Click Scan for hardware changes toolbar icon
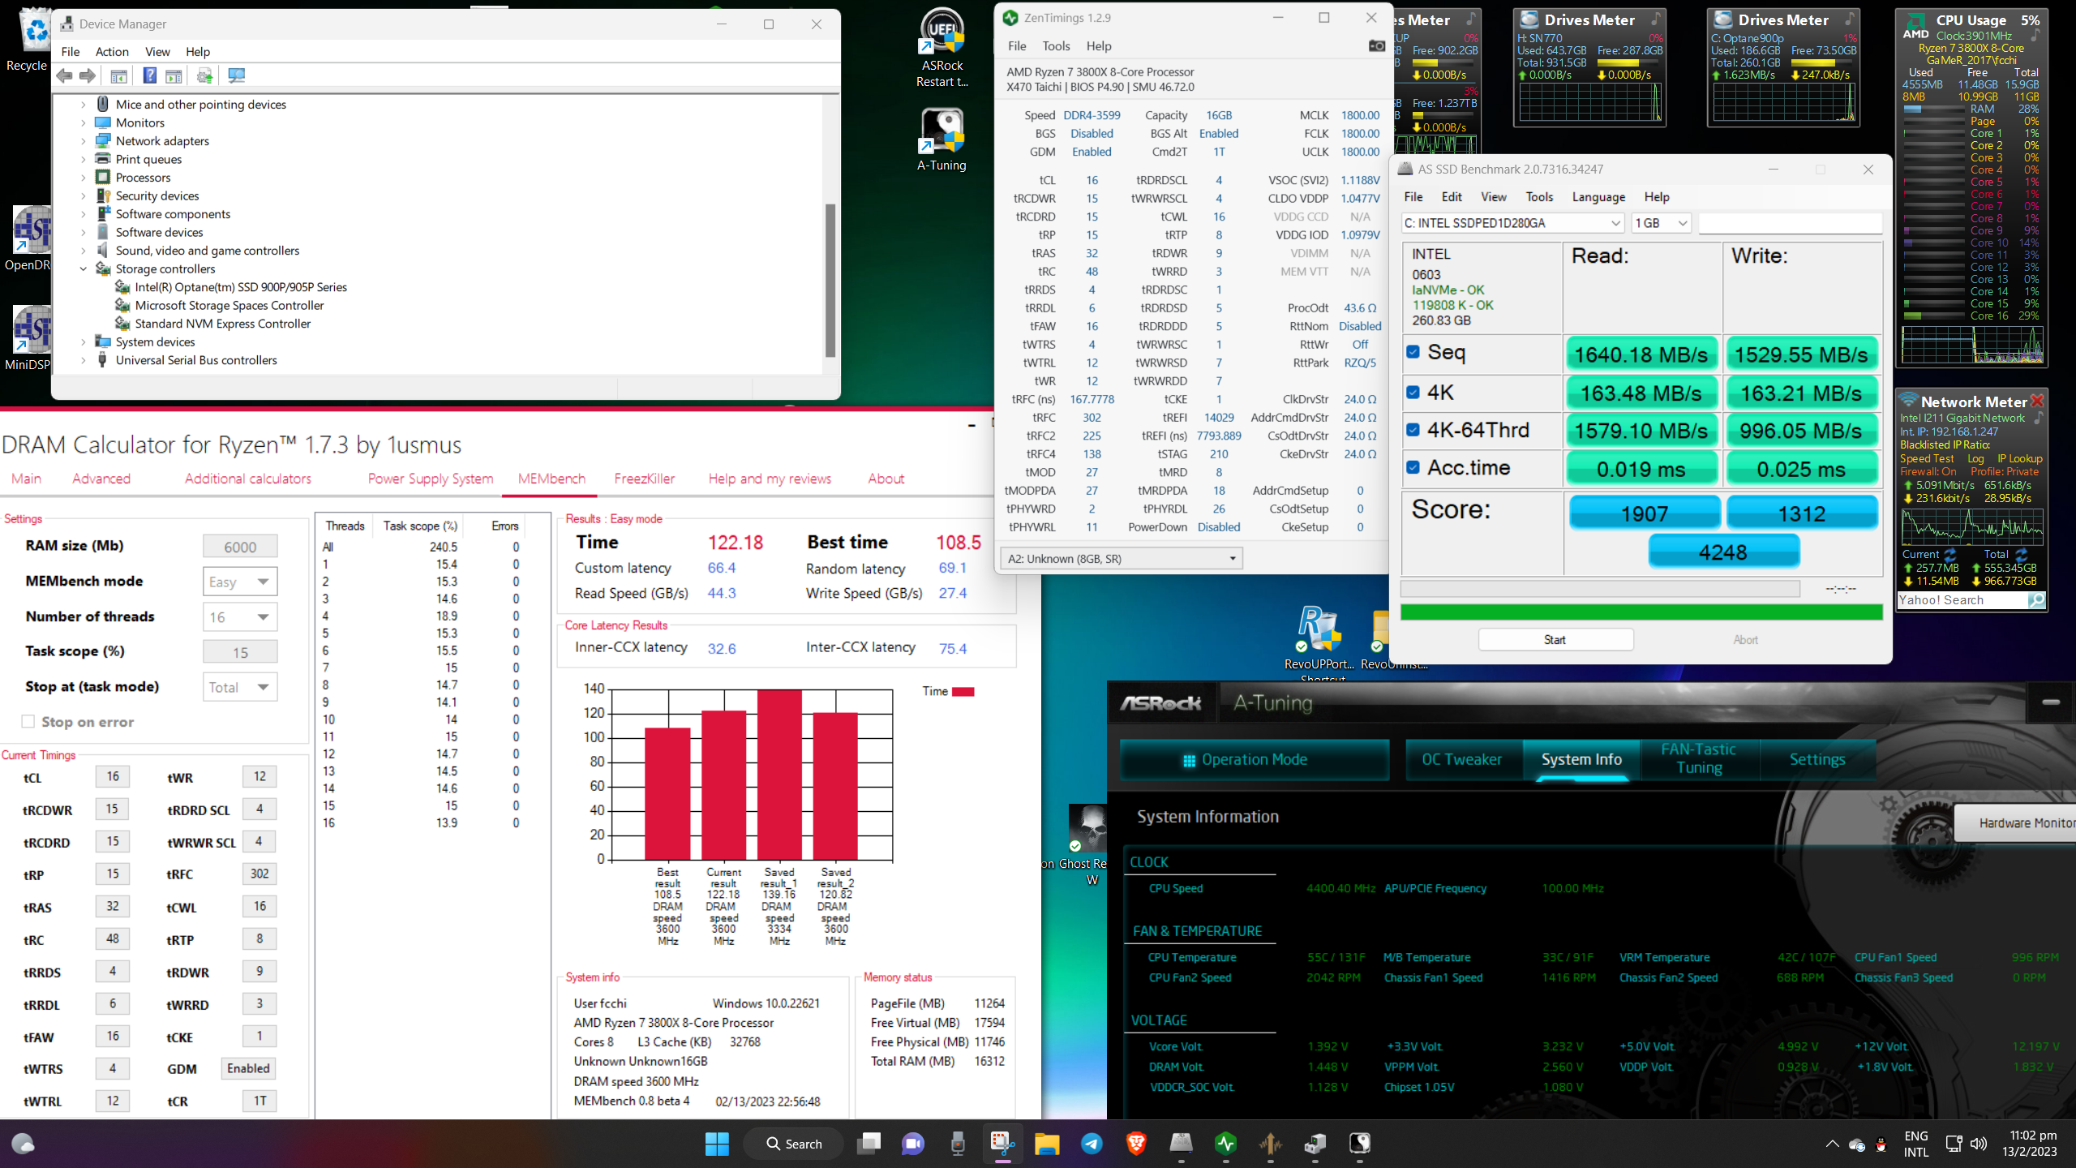 click(x=236, y=75)
